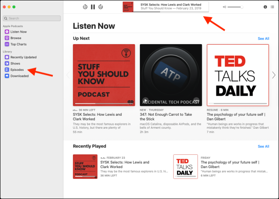Skip back 15 seconds
Image resolution: width=279 pixels, height=199 pixels.
85,7
